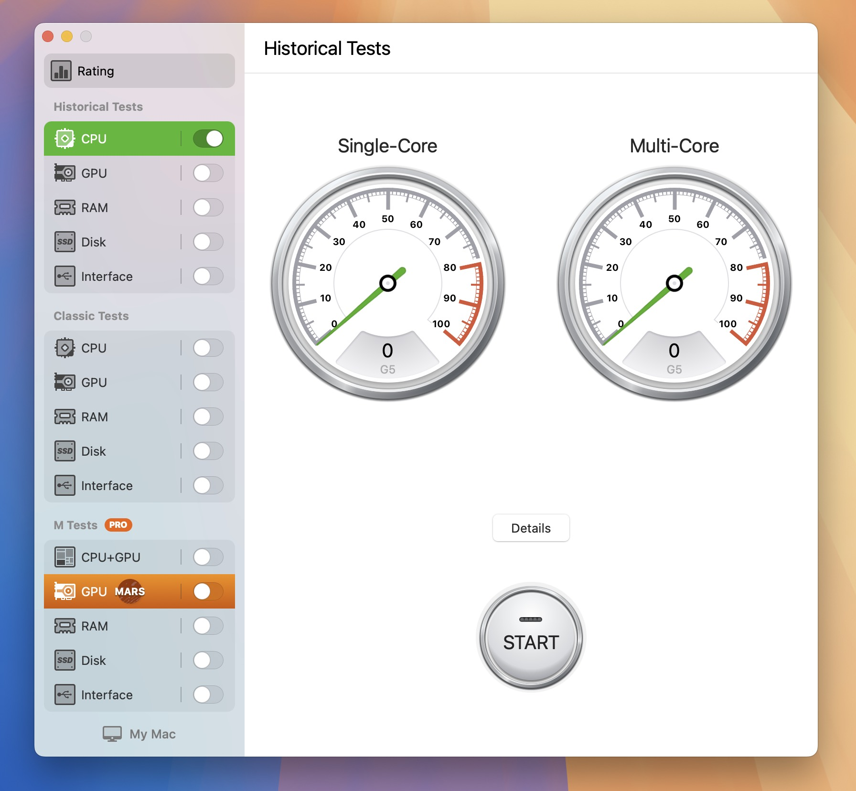Select the USB Interface icon in Historical Tests
The width and height of the screenshot is (856, 791).
pyautogui.click(x=64, y=276)
